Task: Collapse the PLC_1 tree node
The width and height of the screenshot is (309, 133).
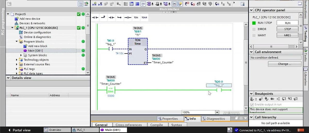Action: (x=12, y=28)
